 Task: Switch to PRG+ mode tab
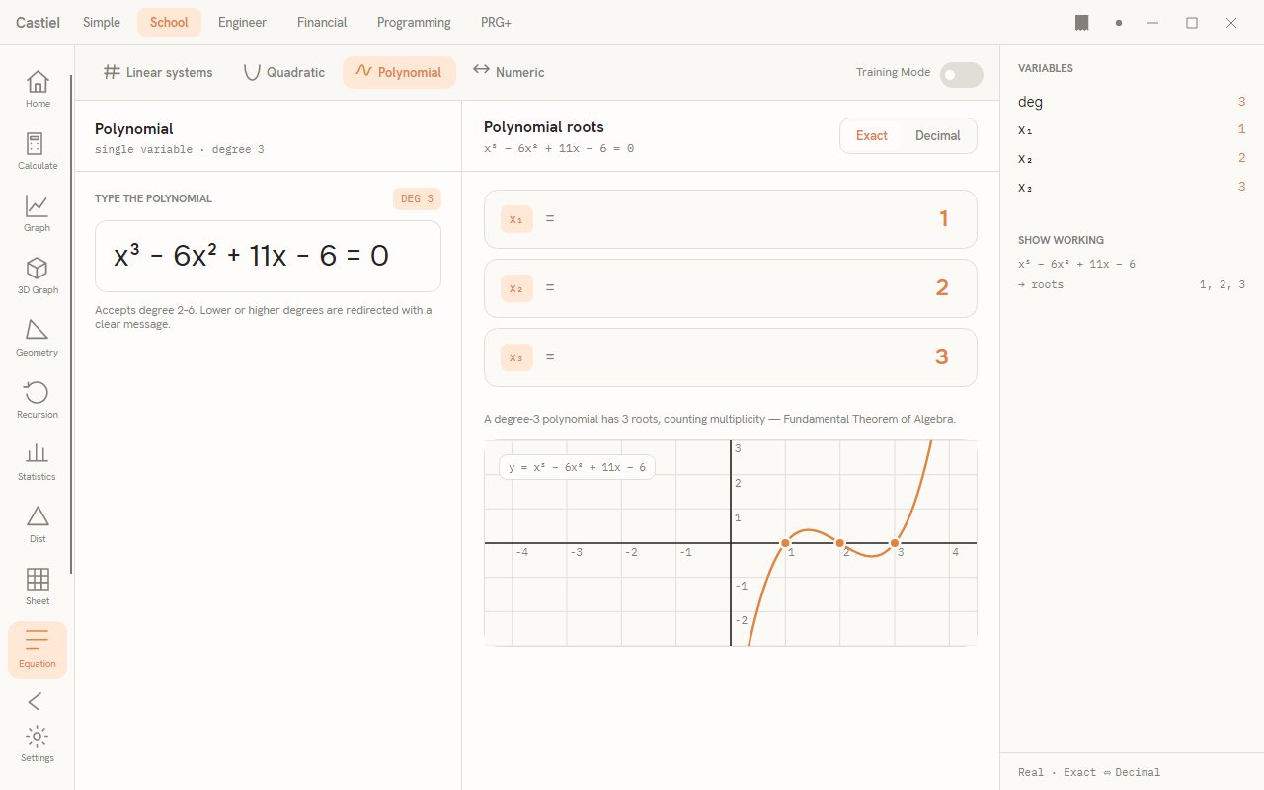(496, 23)
